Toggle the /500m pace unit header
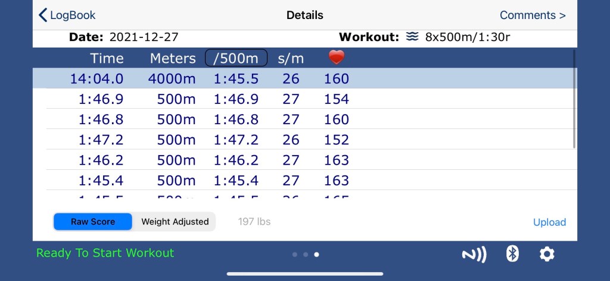Viewport: 610px width, 281px height. [236, 58]
